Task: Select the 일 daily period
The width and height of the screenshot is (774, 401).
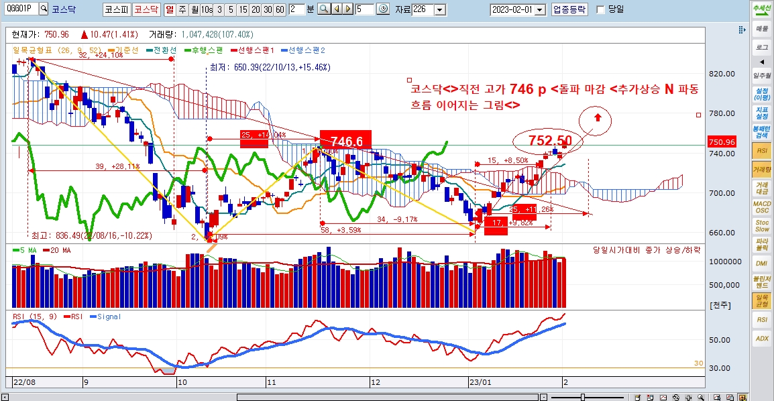Action: (170, 9)
